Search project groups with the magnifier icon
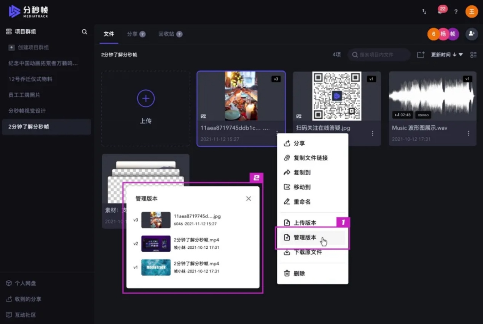483x324 pixels. [84, 32]
